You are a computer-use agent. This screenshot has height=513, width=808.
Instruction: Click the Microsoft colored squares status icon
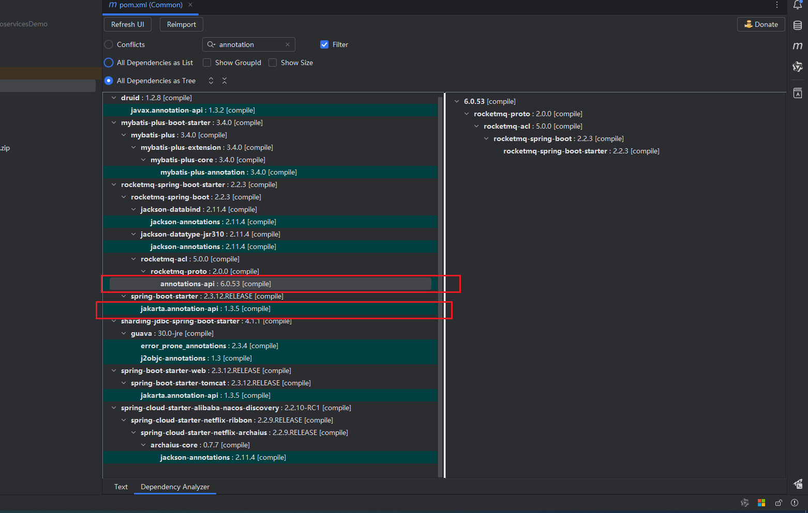tap(761, 503)
